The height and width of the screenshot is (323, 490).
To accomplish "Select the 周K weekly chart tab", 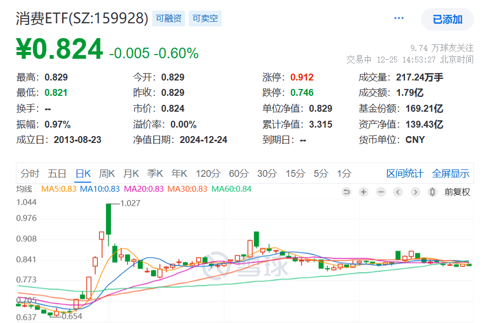I will (107, 173).
